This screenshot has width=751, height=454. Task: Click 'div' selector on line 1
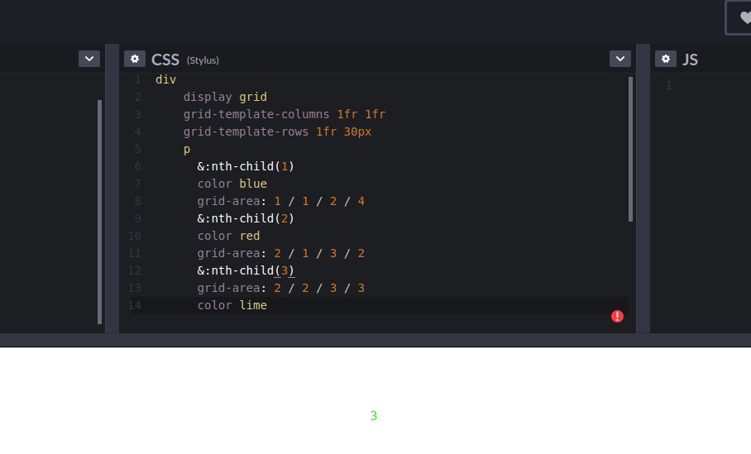[x=165, y=79]
